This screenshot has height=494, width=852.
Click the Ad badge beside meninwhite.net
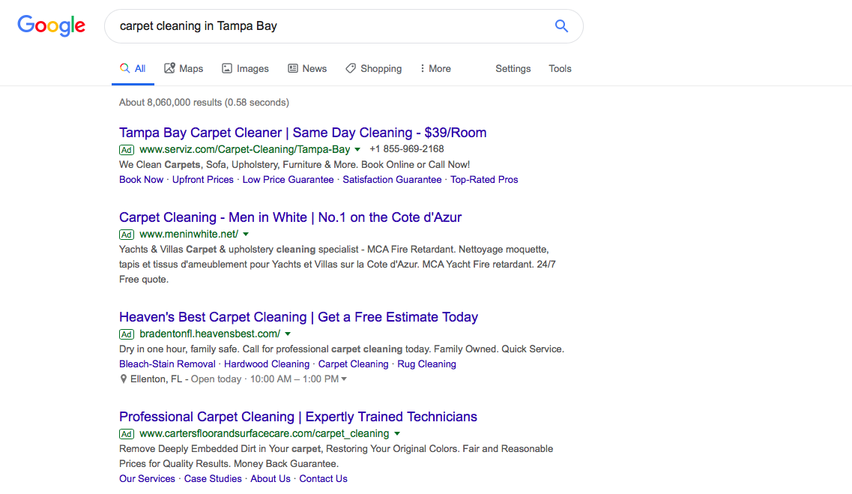point(127,234)
